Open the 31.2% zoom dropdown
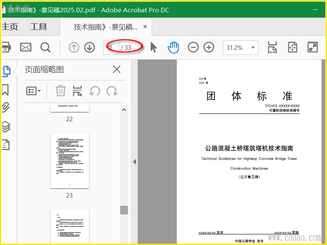Image resolution: width=327 pixels, height=245 pixels. click(x=241, y=48)
